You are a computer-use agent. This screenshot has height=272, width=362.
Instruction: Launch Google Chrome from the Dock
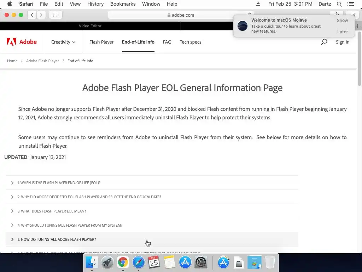tap(123, 262)
